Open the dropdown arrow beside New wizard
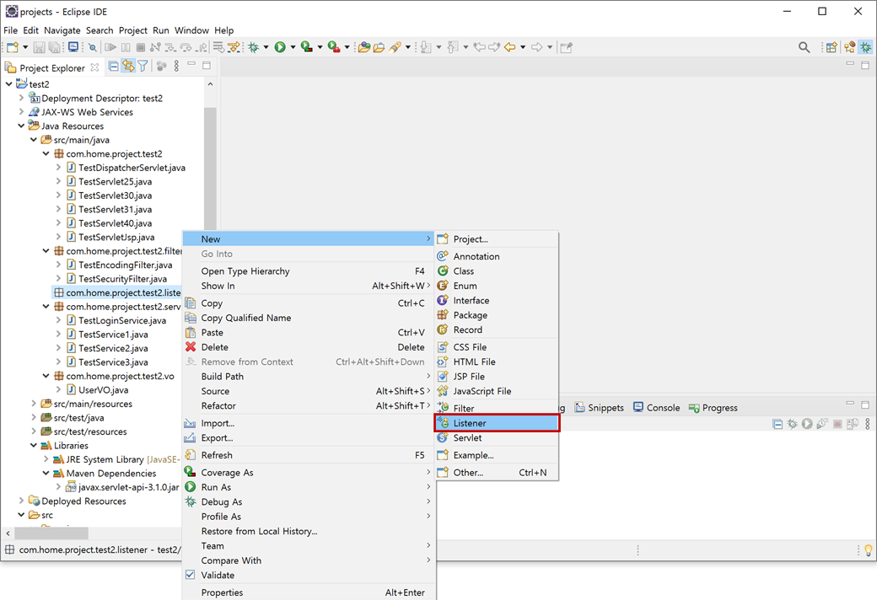 tap(25, 47)
